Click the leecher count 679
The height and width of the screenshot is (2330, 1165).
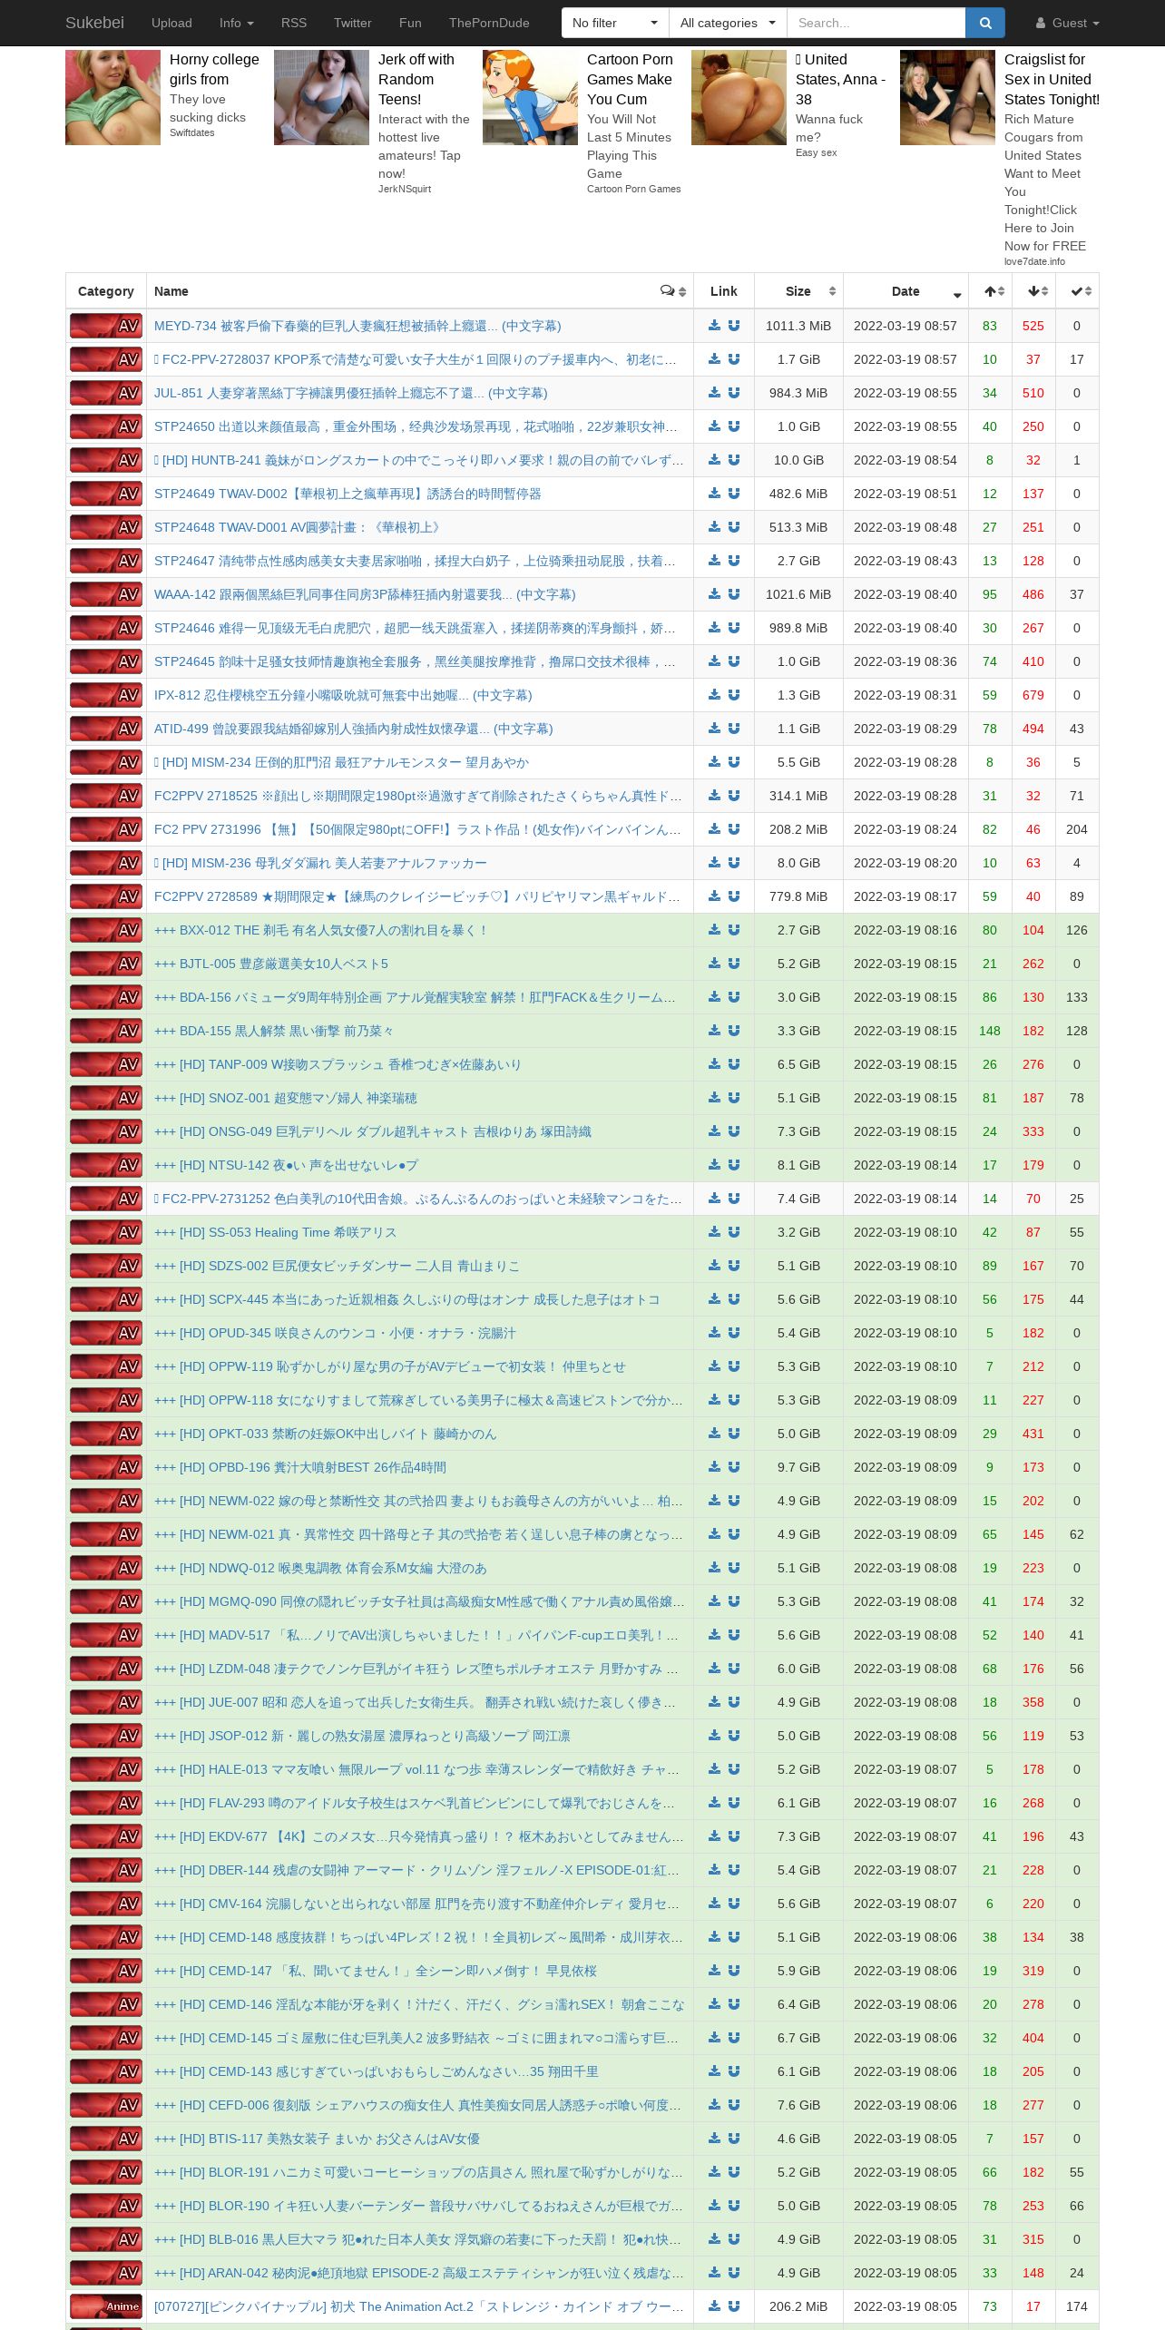[1033, 695]
